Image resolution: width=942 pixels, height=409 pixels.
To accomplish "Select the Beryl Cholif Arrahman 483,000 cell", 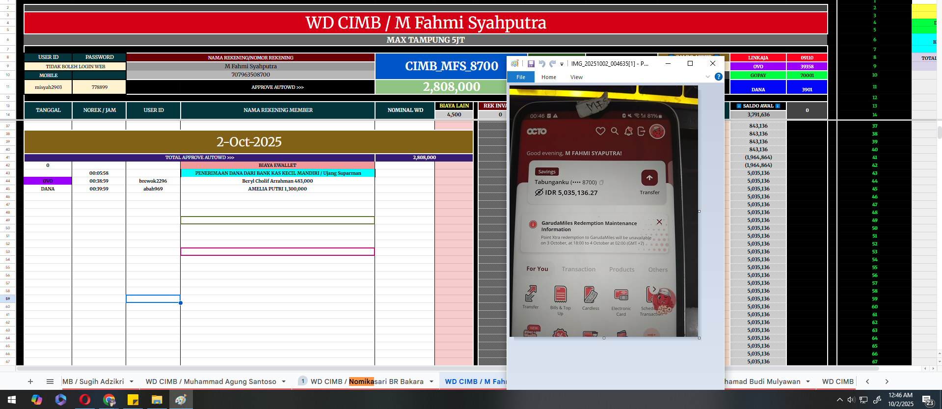I will (277, 181).
